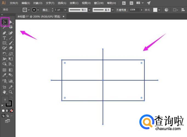
Task: Click the align panel icon in control bar
Action: point(183,10)
